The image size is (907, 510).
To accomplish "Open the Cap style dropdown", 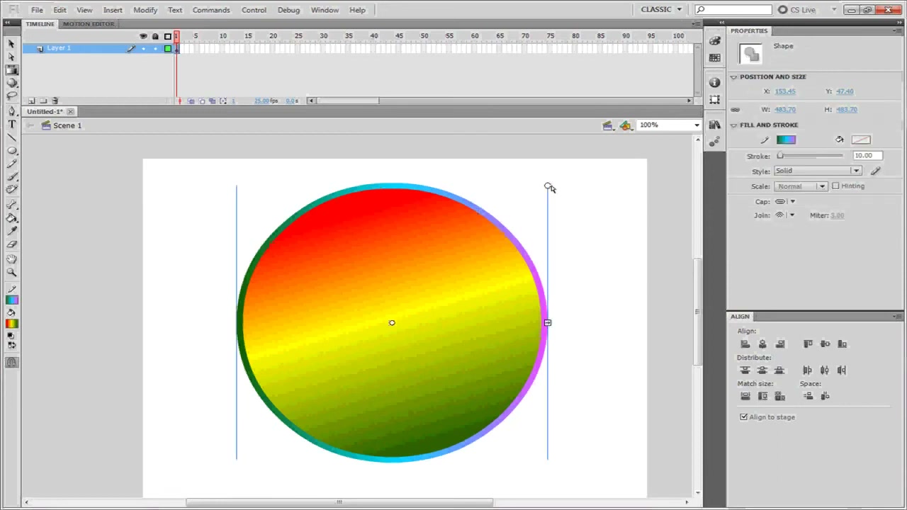I will pyautogui.click(x=784, y=202).
